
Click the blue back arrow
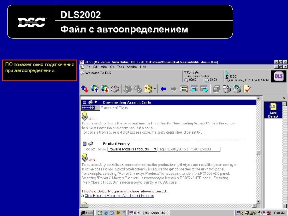(163, 89)
